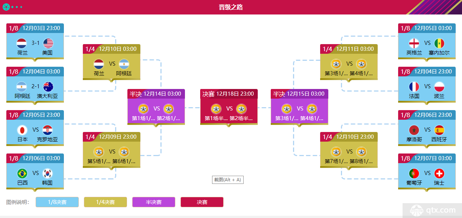Click the Spain flag icon
This screenshot has height=218, width=462.
point(439,130)
